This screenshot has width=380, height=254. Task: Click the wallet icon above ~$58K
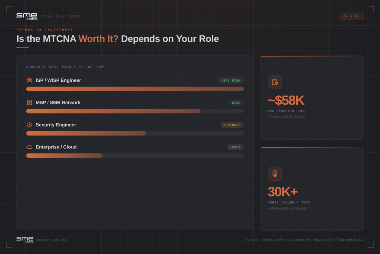[275, 82]
